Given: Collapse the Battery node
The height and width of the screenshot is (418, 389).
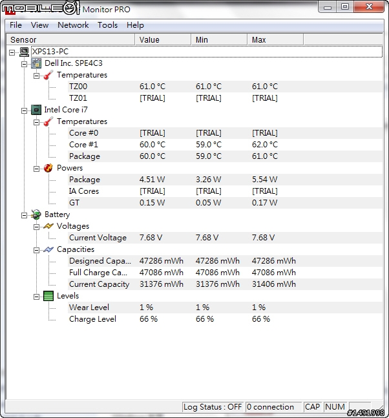Looking at the screenshot, I should point(24,215).
